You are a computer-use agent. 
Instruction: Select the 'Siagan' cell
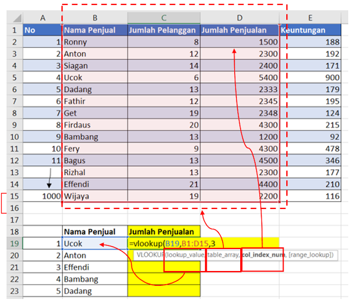[95, 66]
